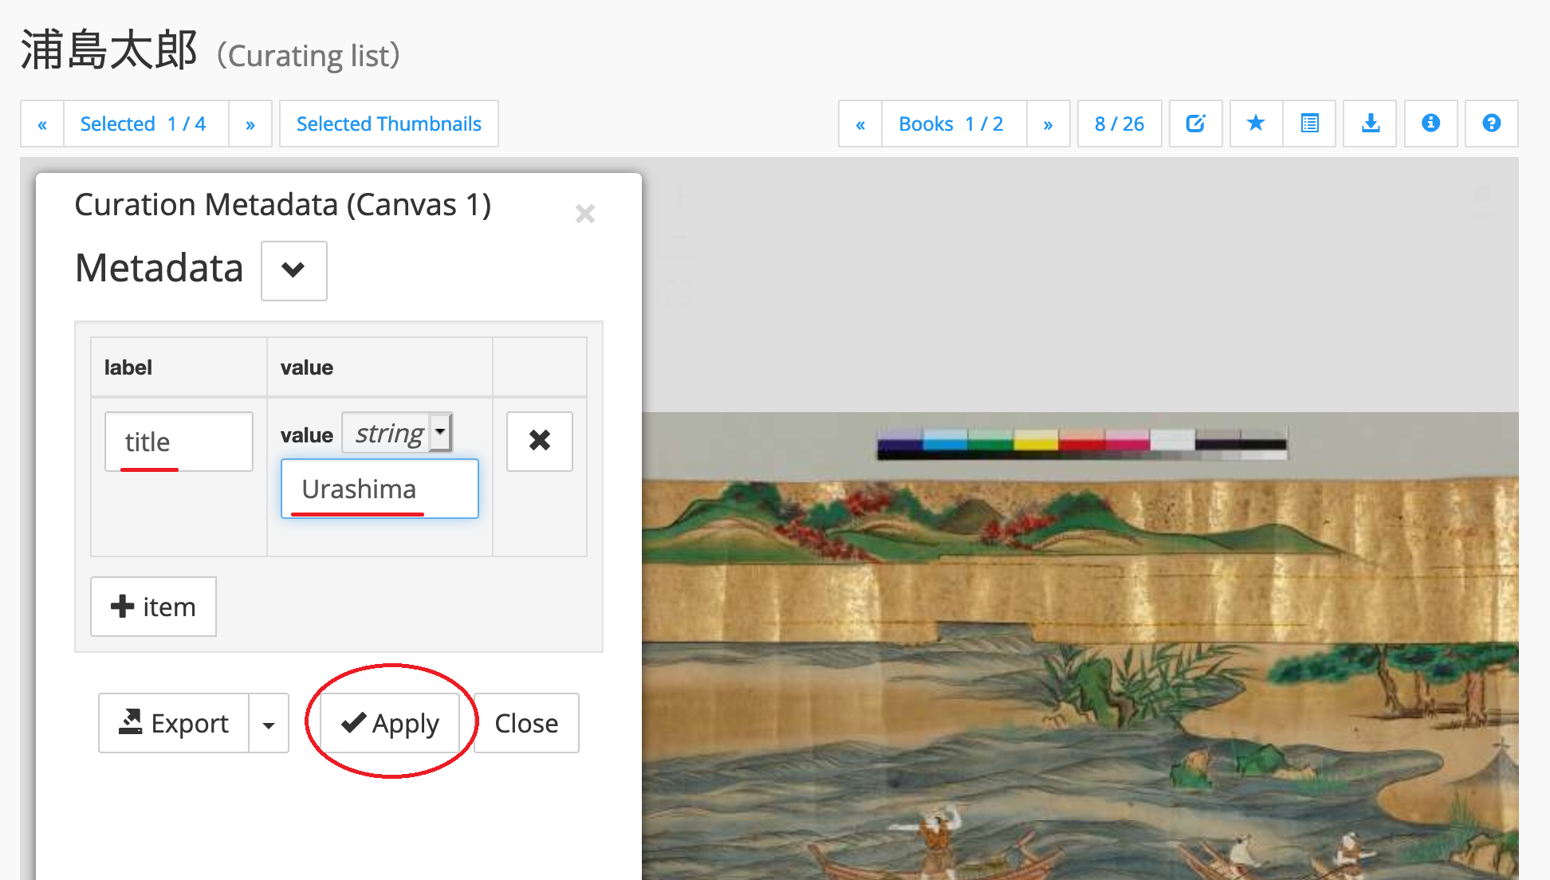
Task: Click the previous book navigation arrow
Action: pos(862,124)
